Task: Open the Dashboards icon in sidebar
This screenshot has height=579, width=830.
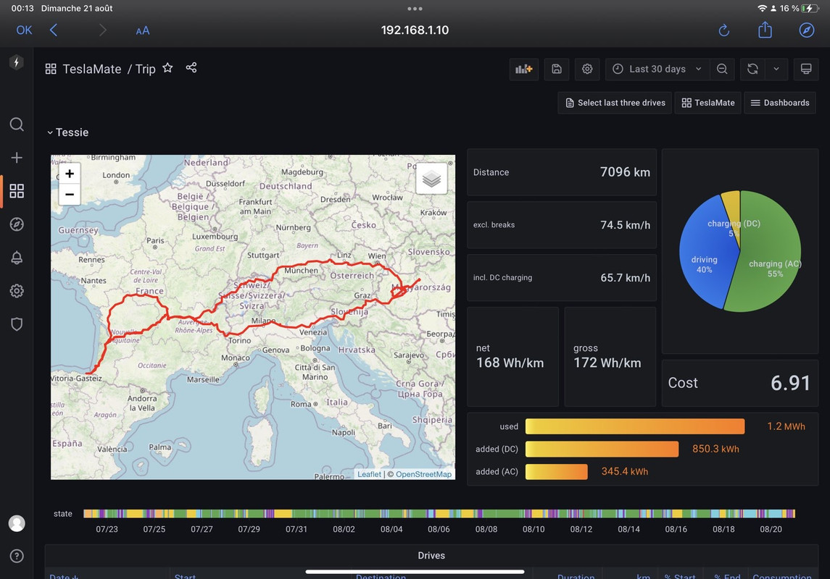Action: (x=17, y=191)
